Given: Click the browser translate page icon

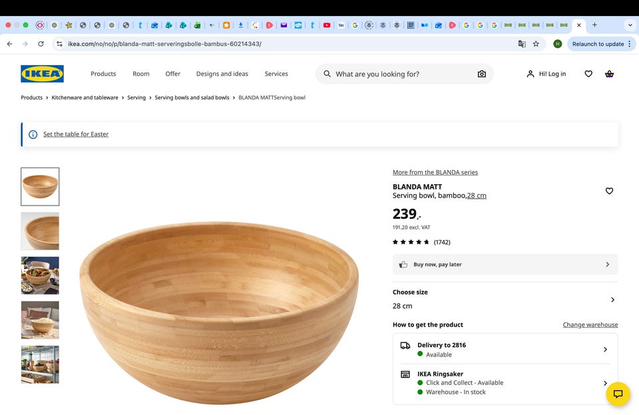Looking at the screenshot, I should (x=522, y=44).
